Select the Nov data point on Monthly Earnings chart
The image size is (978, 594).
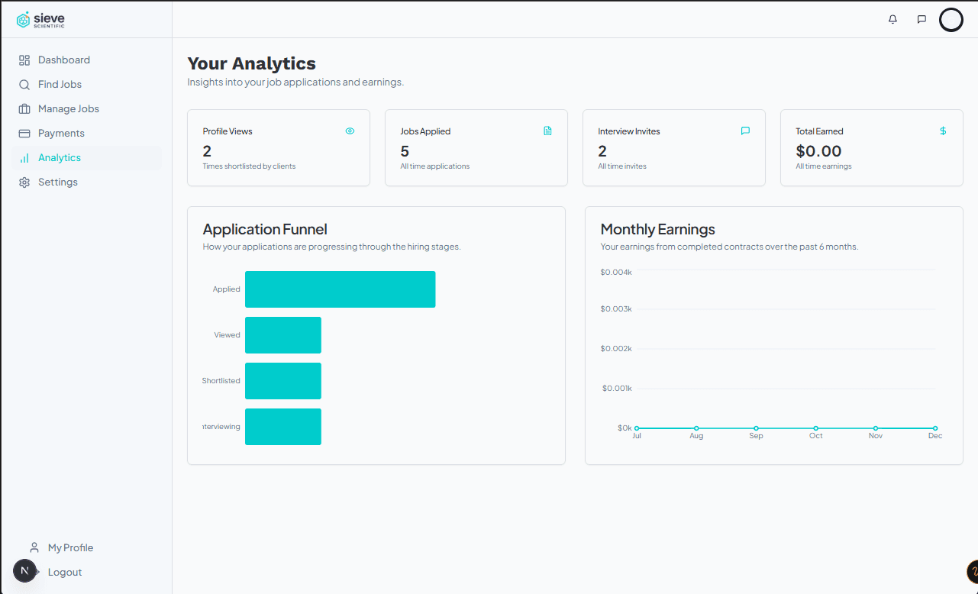[876, 428]
